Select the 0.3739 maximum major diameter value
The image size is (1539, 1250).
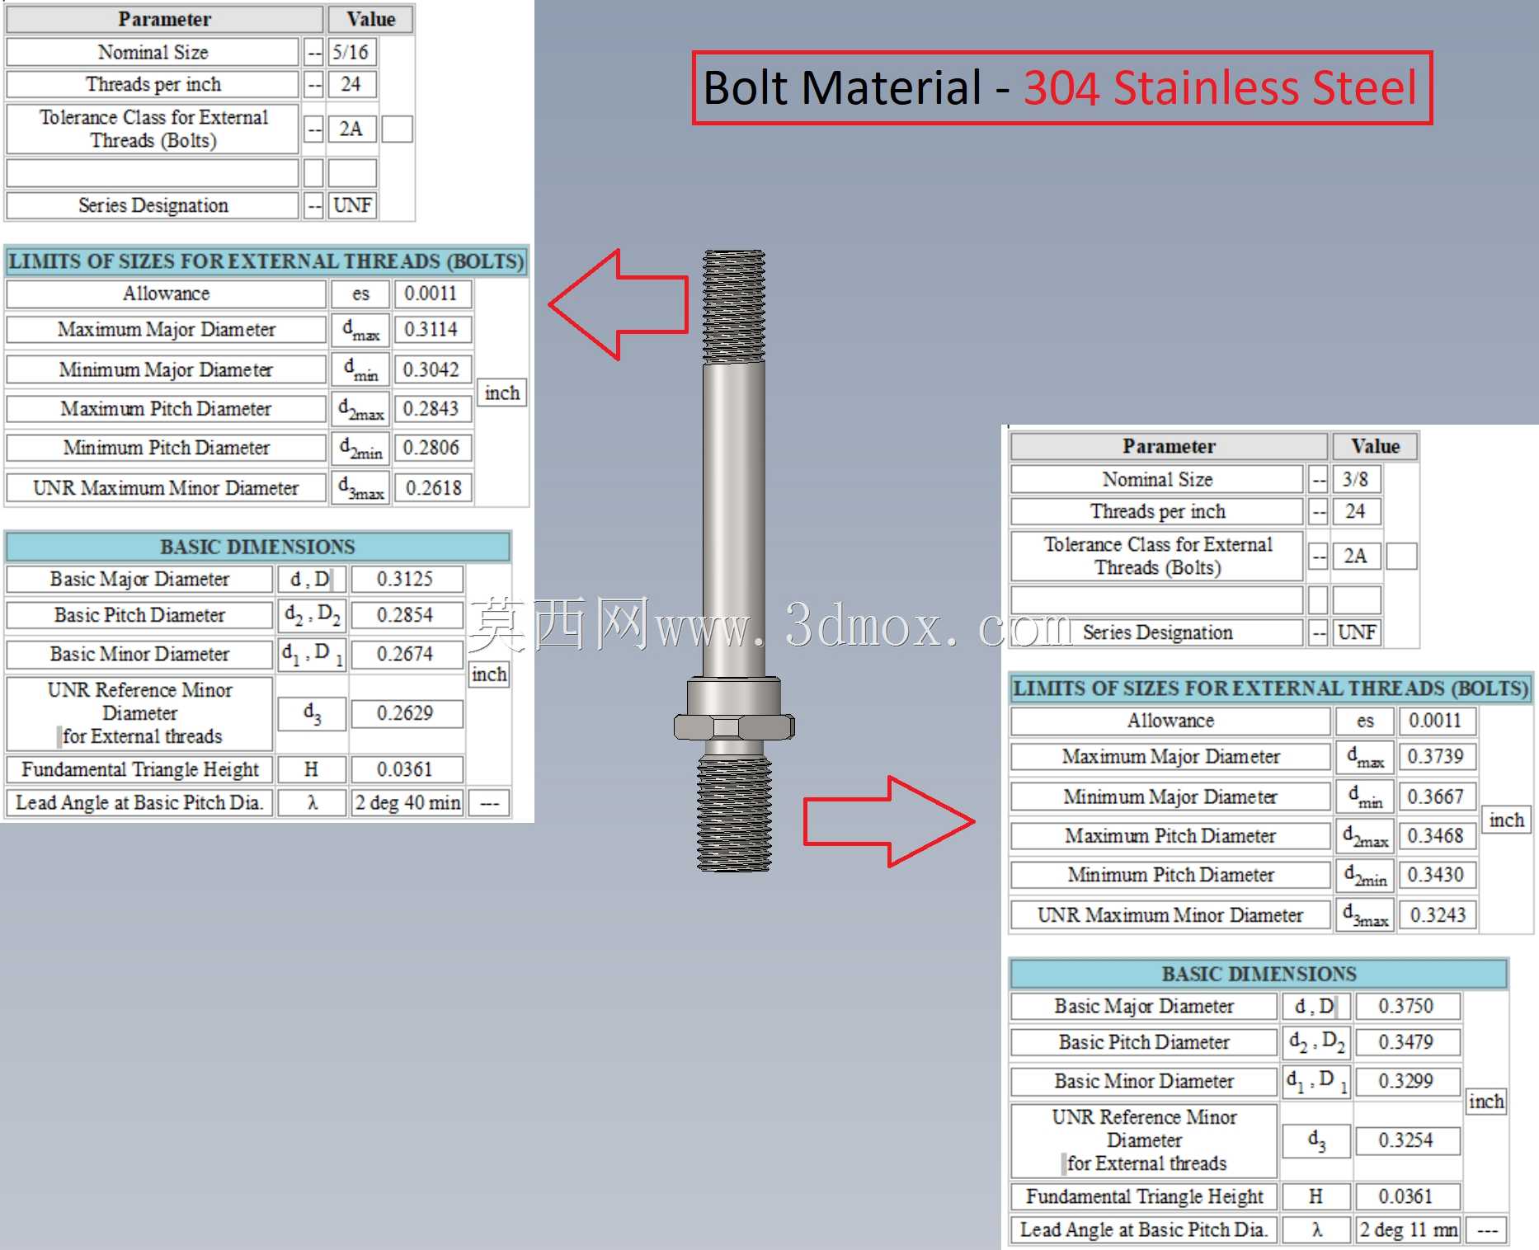(1436, 756)
